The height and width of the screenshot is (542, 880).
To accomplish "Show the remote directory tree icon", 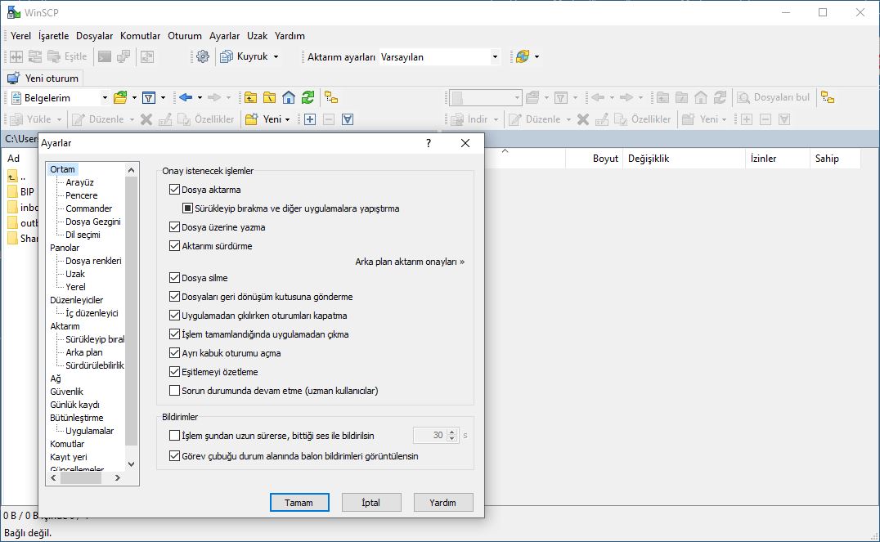I will click(x=828, y=97).
